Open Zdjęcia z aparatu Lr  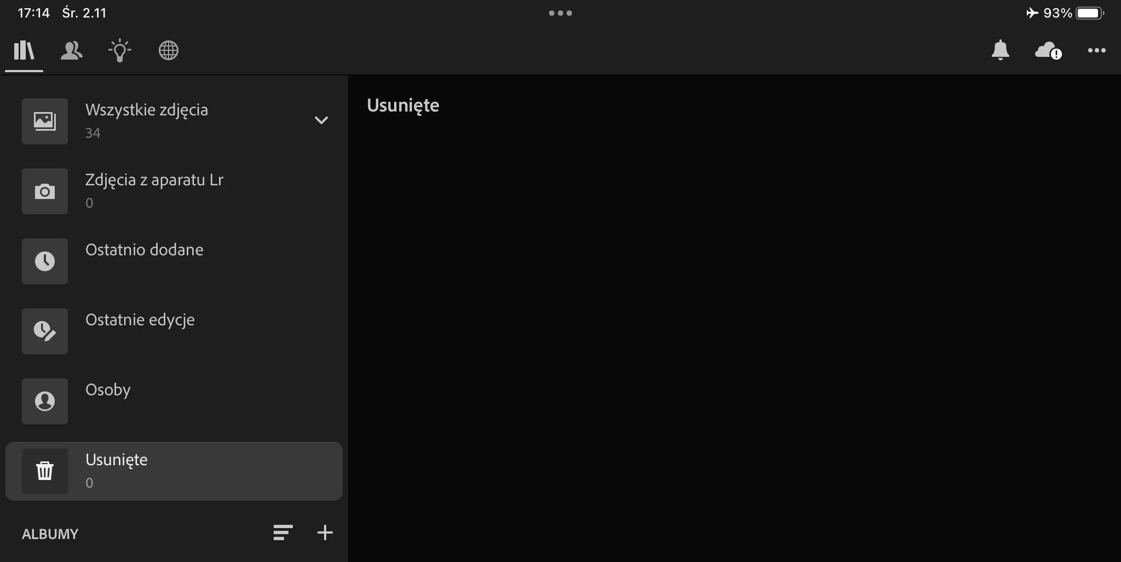[174, 191]
